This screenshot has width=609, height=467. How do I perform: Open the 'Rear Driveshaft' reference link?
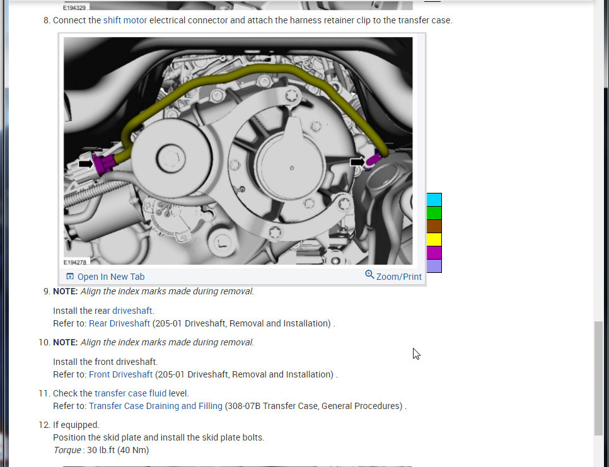[119, 323]
